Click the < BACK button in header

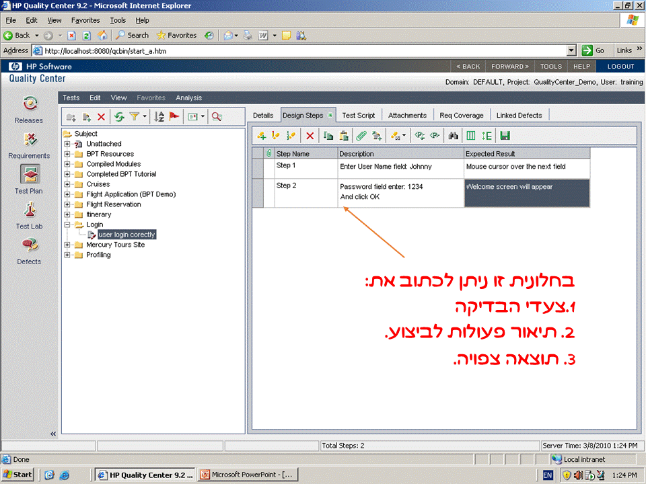468,67
